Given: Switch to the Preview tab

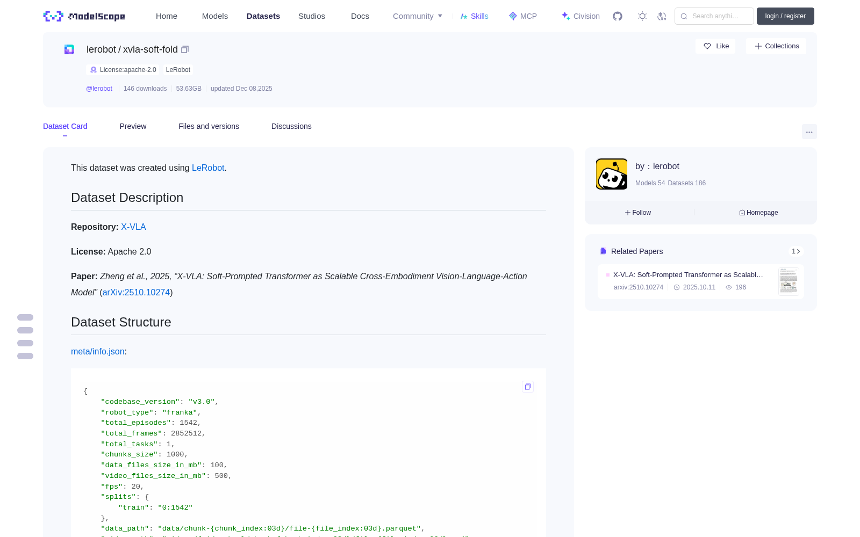Looking at the screenshot, I should (x=133, y=126).
